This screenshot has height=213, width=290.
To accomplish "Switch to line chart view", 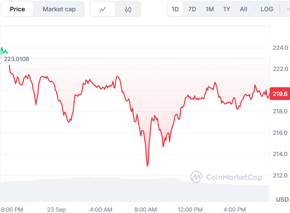I will coord(102,9).
